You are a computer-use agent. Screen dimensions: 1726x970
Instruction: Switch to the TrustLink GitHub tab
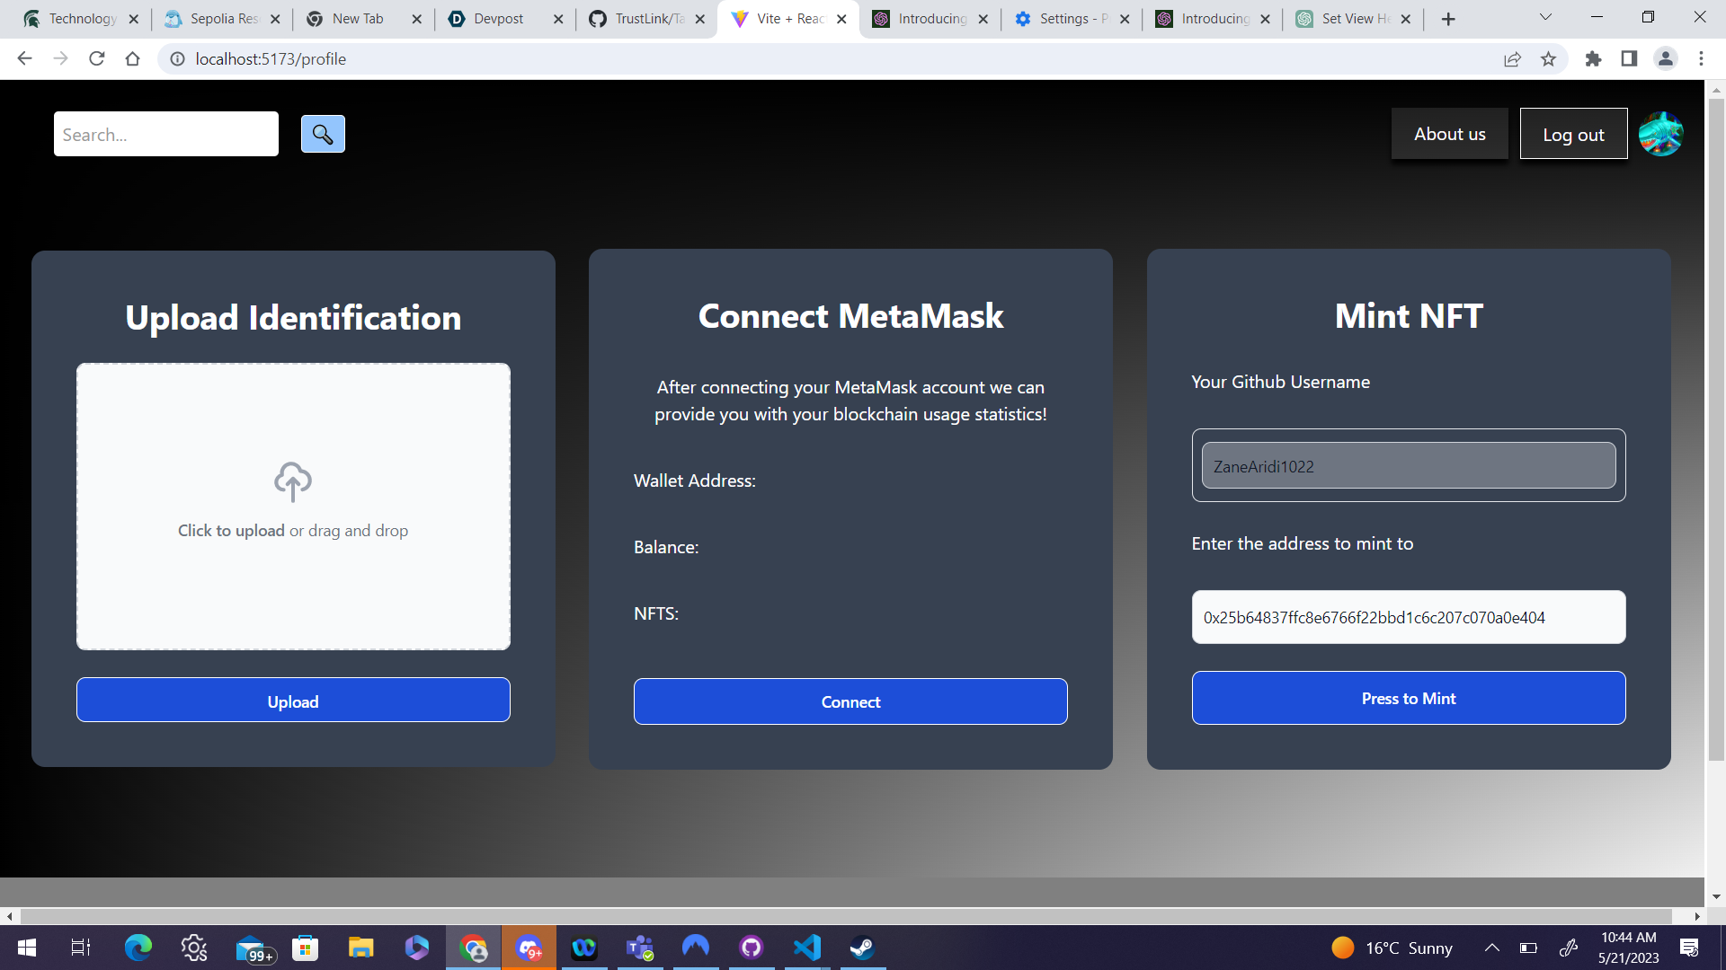click(x=647, y=19)
